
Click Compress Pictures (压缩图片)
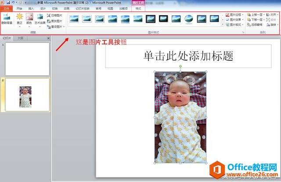[54, 15]
